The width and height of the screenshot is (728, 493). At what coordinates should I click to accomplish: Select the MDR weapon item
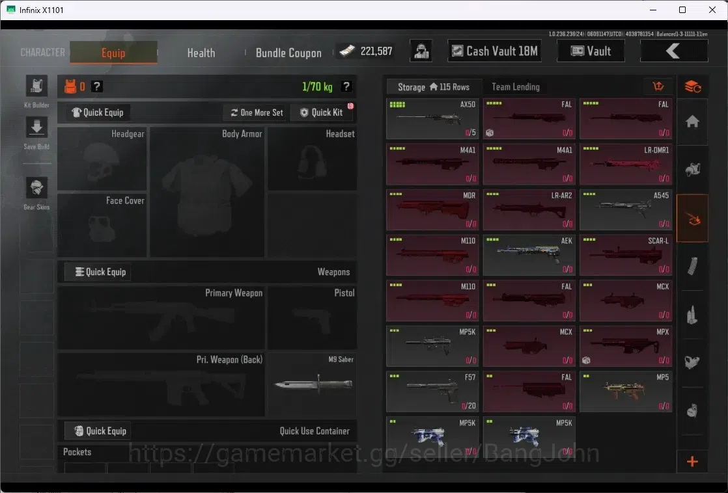click(x=432, y=209)
